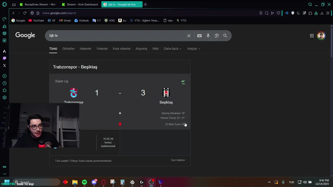Submit search with magnifier button
333x187 pixels.
225,36
